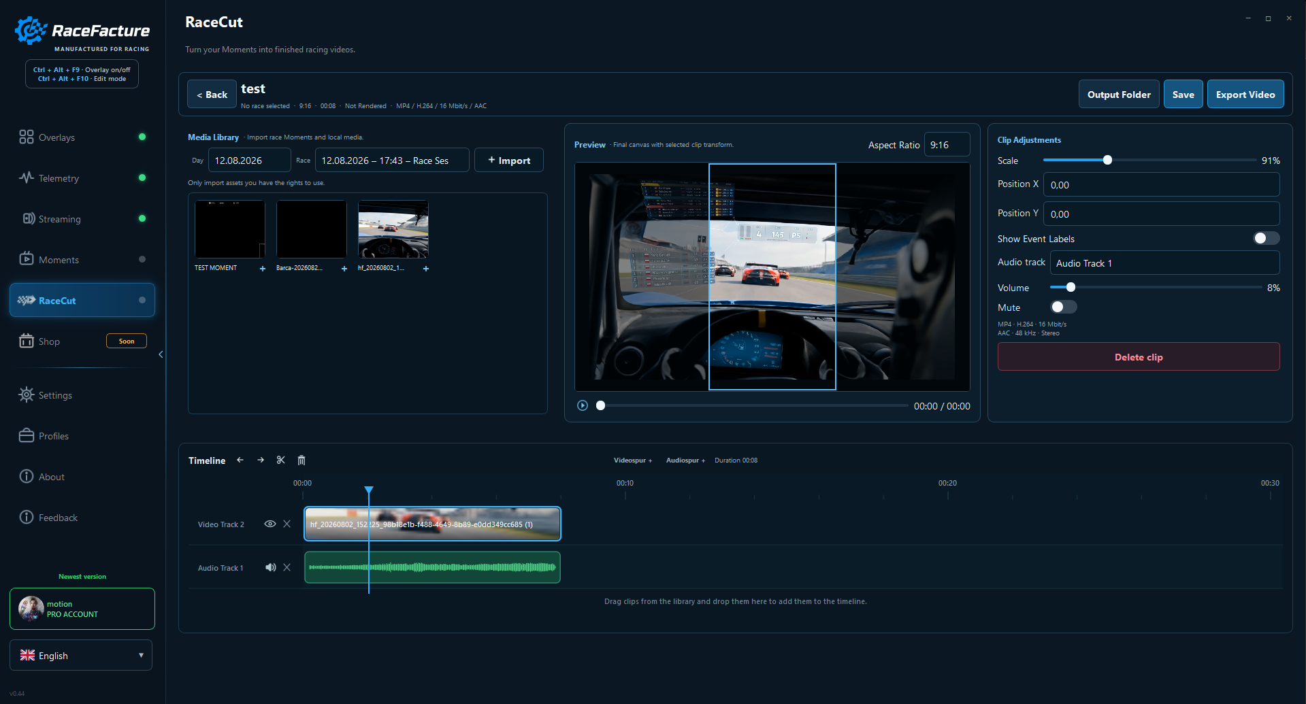Click the Back button
The width and height of the screenshot is (1306, 704).
tap(212, 95)
